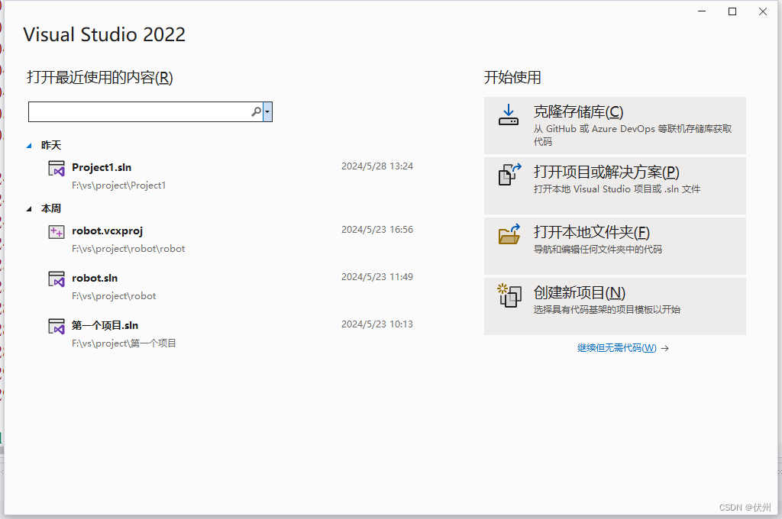
Task: Close the Visual Studio 2022 start window
Action: coord(763,11)
